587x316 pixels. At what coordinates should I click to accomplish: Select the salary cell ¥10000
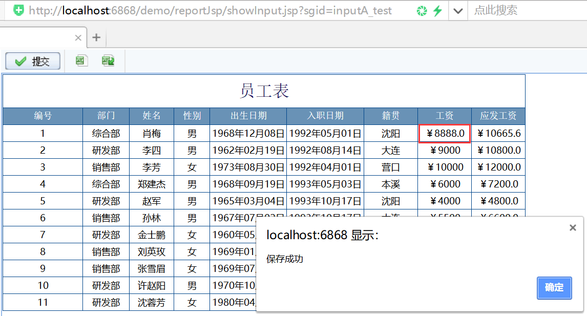point(445,167)
